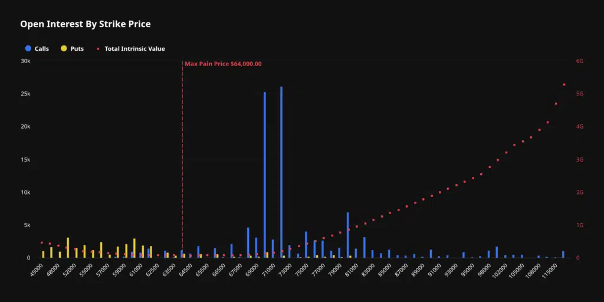Toggle the Puts legend entry

pos(73,48)
